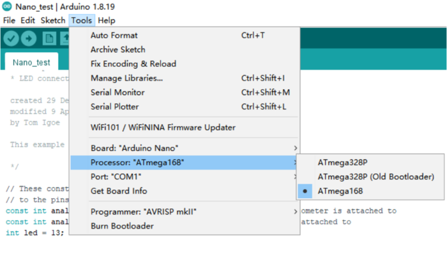Expand the Board: "Arduino Nano" submenu
447x263 pixels.
(185, 148)
